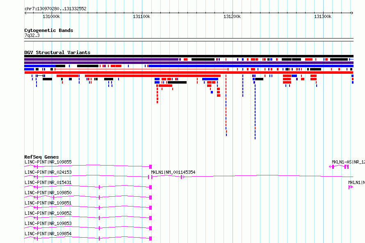Click the thin red outlined structural variant bar
The width and height of the screenshot is (365, 243).
click(141, 69)
